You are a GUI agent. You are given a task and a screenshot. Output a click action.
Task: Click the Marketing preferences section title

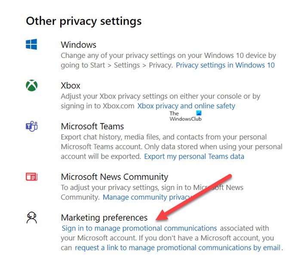pos(104,218)
